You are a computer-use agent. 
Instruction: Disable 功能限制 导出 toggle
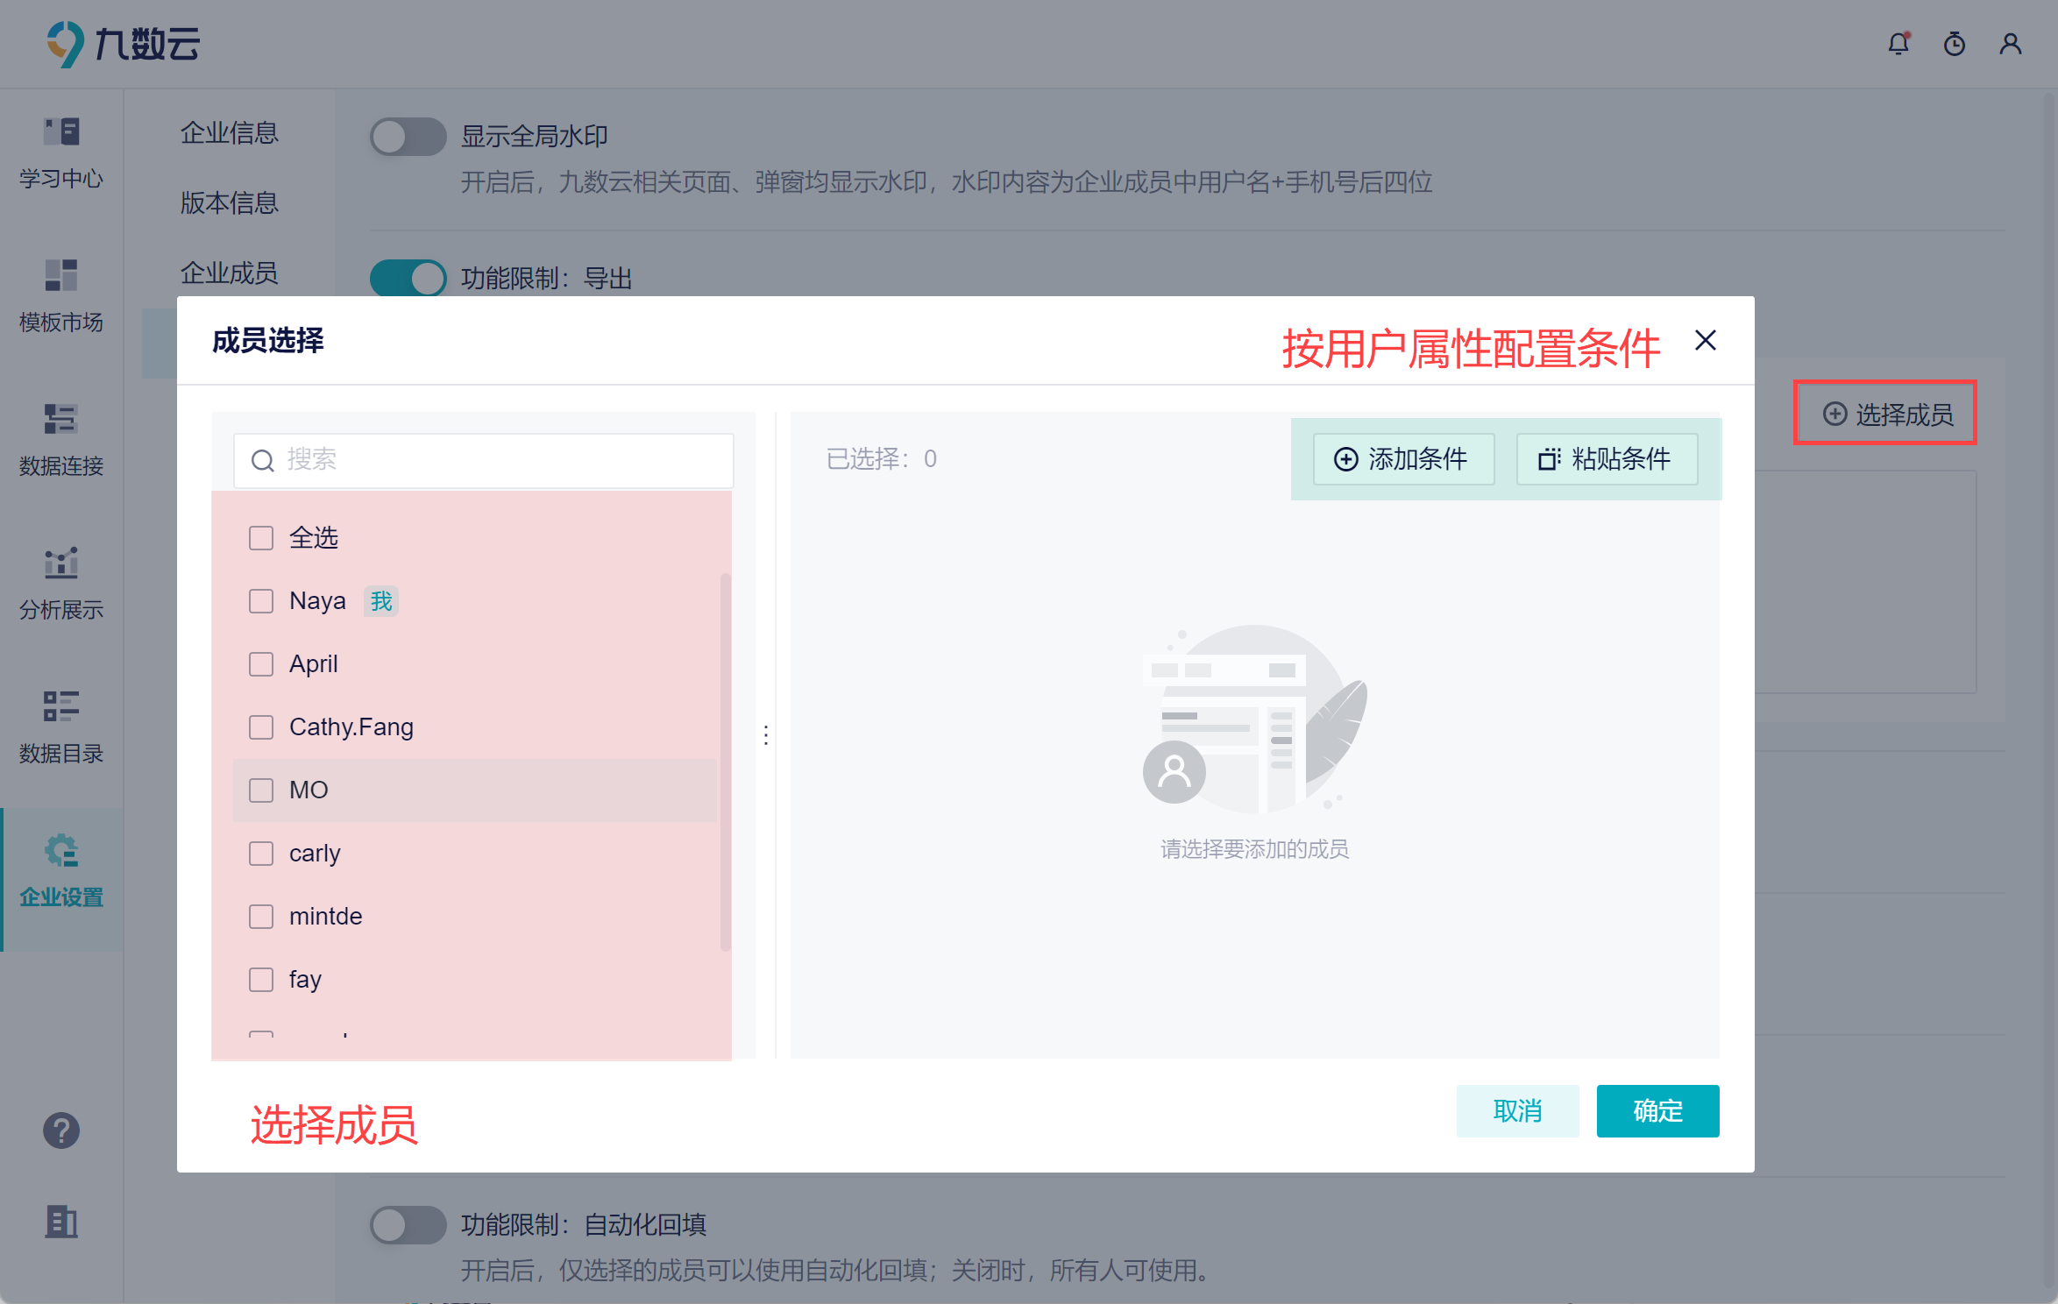click(408, 279)
